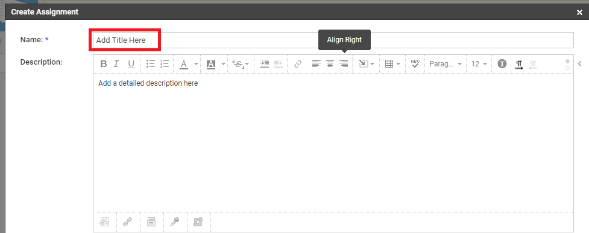Insert a numbered list
The width and height of the screenshot is (589, 233).
[164, 64]
